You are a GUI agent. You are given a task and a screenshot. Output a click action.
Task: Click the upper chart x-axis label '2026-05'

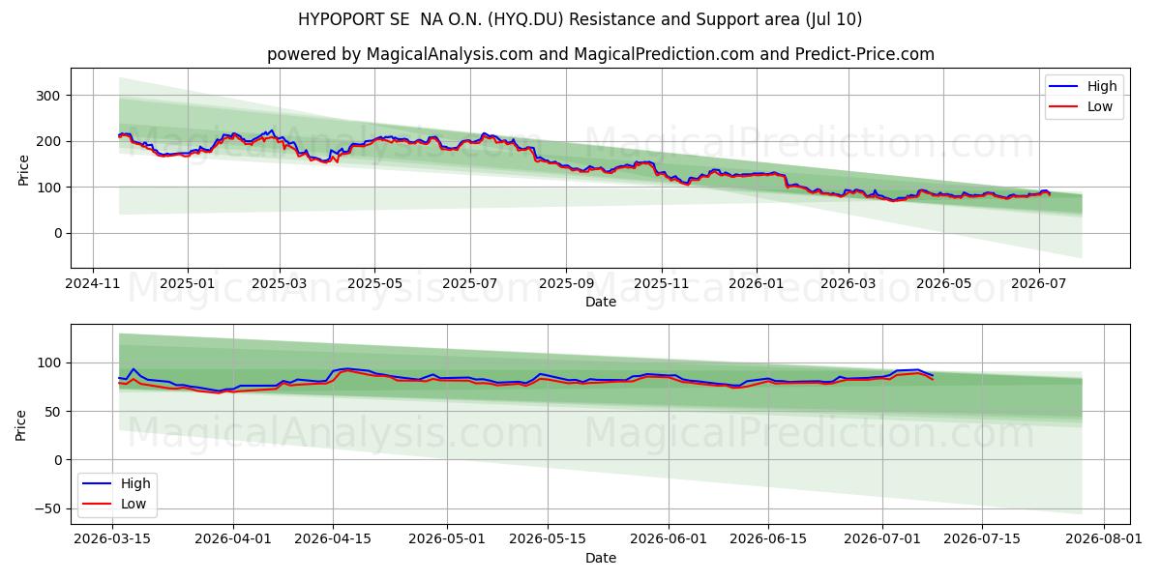pos(943,285)
